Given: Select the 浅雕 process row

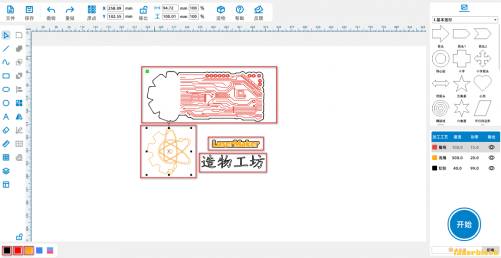Looking at the screenshot, I should pos(465,157).
